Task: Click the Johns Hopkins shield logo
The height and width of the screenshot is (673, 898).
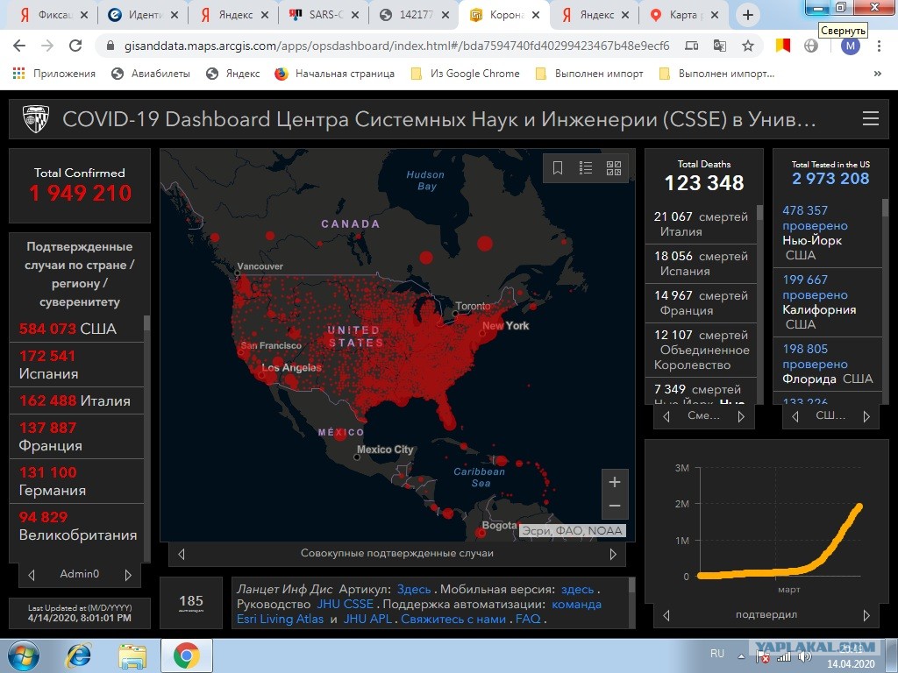Action: [35, 119]
